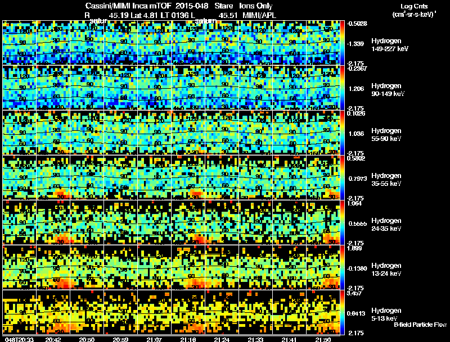The image size is (450, 342).
Task: Select the 2015-048 date label in header
Action: 191,6
